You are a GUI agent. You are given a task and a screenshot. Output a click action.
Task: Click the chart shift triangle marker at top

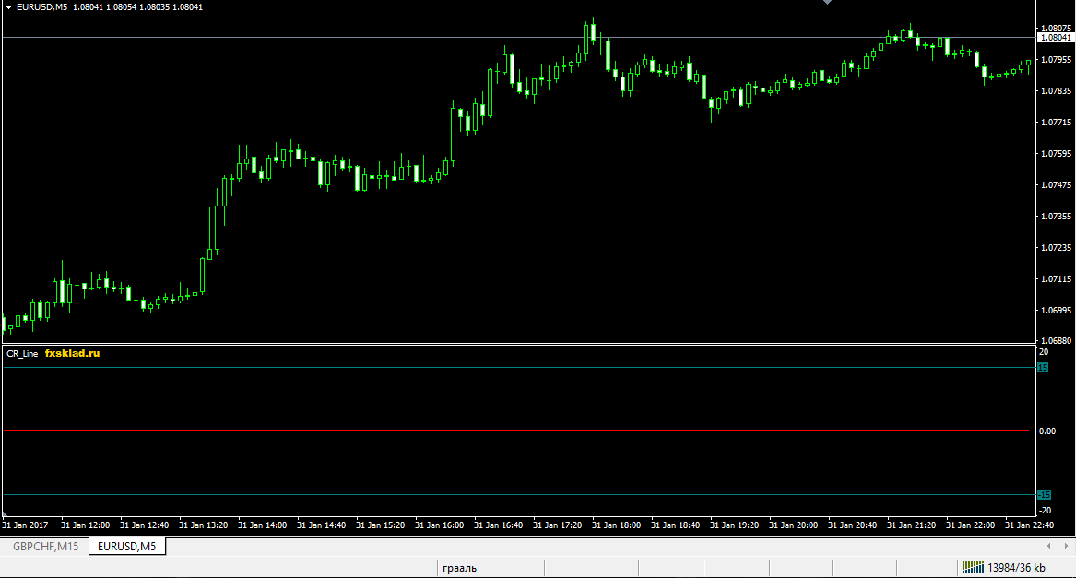[828, 2]
